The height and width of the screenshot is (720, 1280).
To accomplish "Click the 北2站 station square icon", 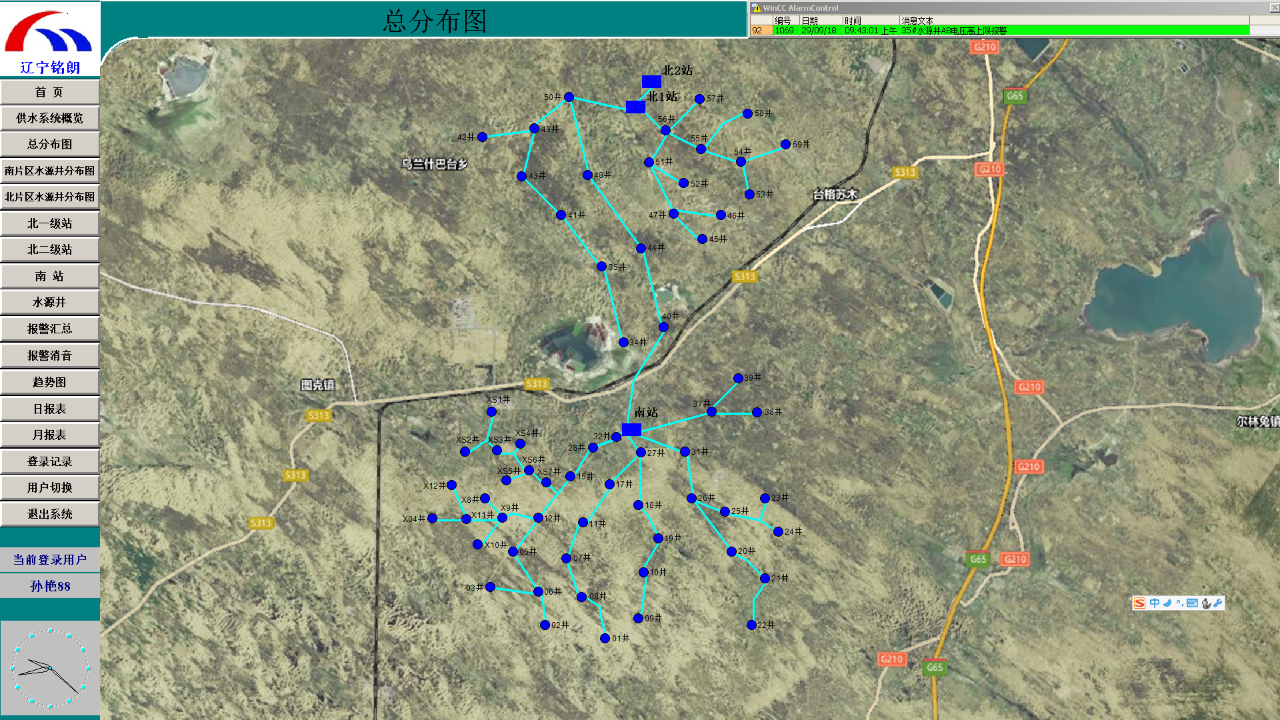I will (651, 81).
